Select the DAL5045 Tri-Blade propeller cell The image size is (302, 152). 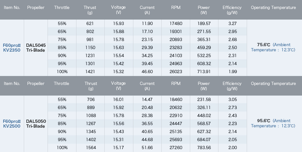pyautogui.click(x=36, y=48)
